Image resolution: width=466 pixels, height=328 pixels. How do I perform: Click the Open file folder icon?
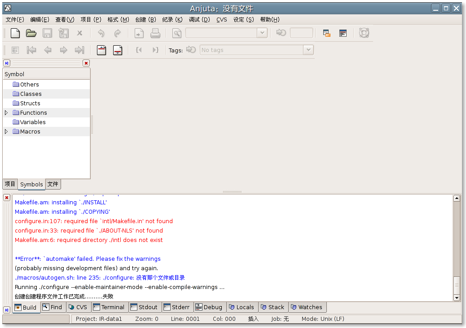[x=31, y=33]
